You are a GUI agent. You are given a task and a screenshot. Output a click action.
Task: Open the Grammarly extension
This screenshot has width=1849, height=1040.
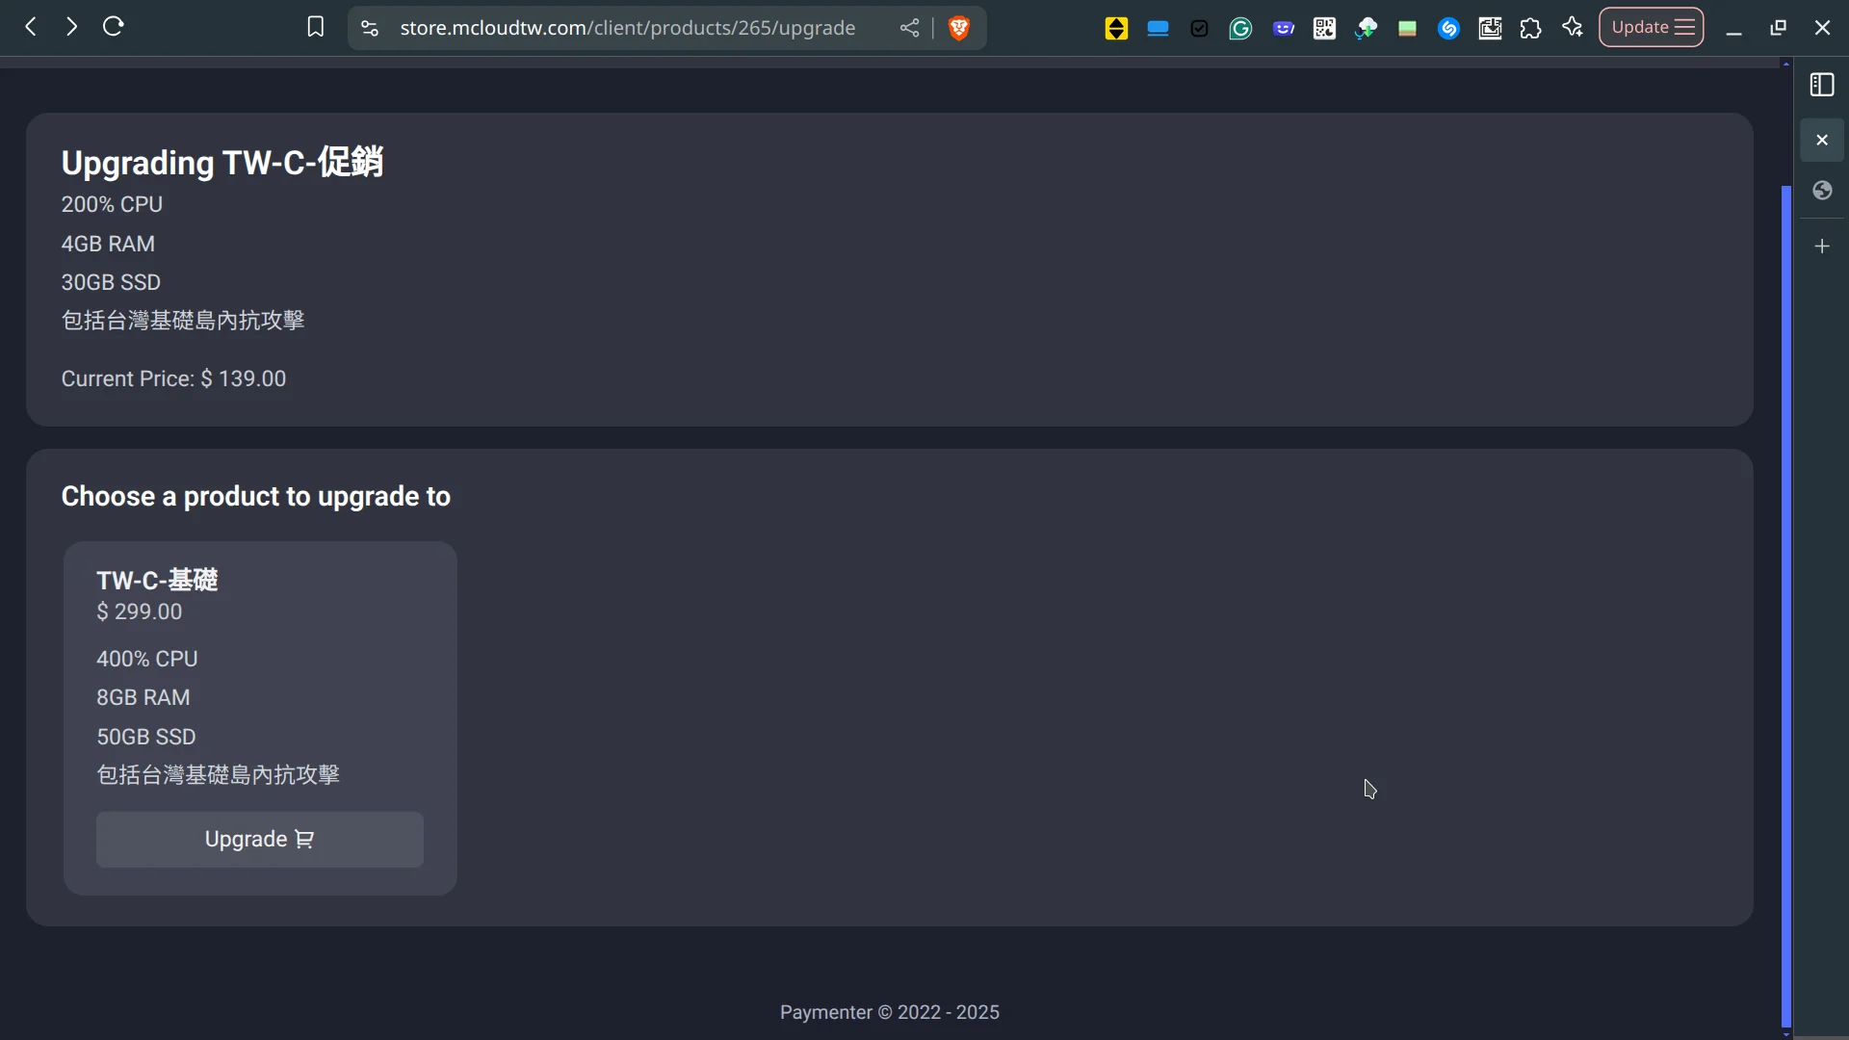point(1240,29)
